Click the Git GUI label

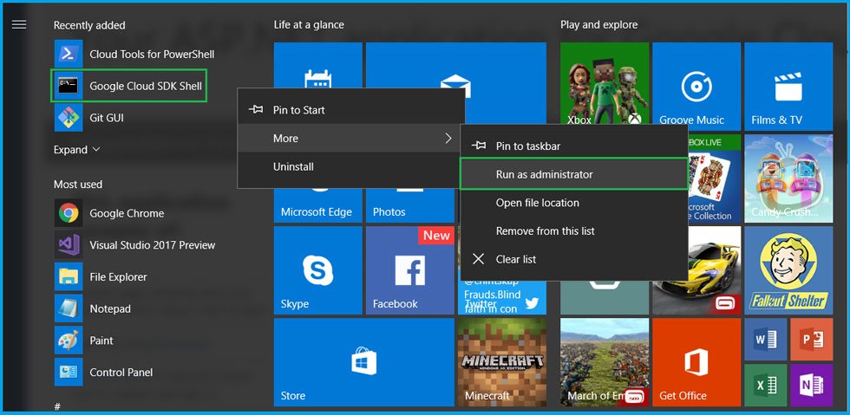pyautogui.click(x=107, y=118)
